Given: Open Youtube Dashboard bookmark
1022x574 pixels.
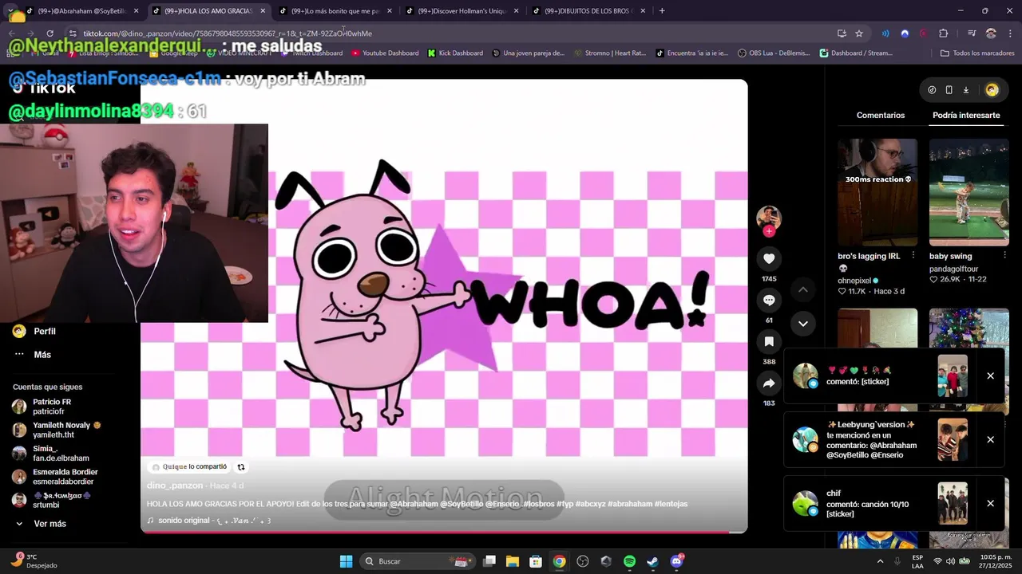Looking at the screenshot, I should pyautogui.click(x=384, y=53).
